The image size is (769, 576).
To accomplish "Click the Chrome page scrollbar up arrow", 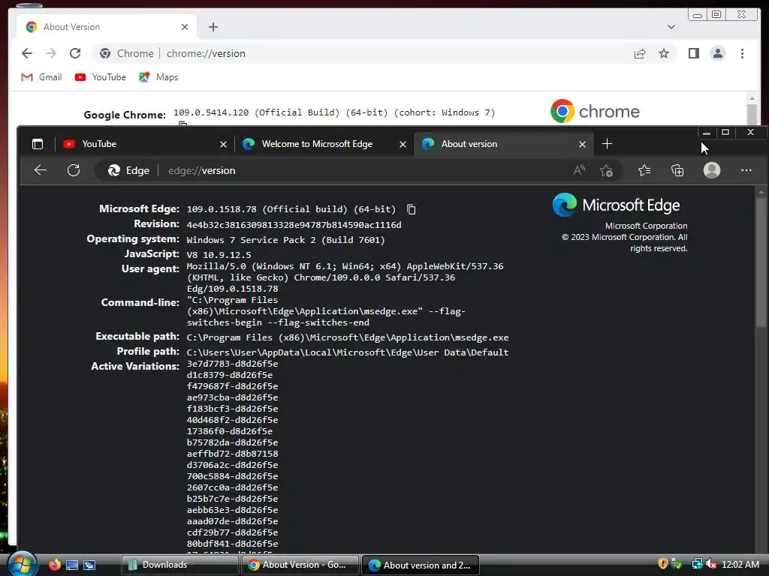I will pyautogui.click(x=752, y=99).
